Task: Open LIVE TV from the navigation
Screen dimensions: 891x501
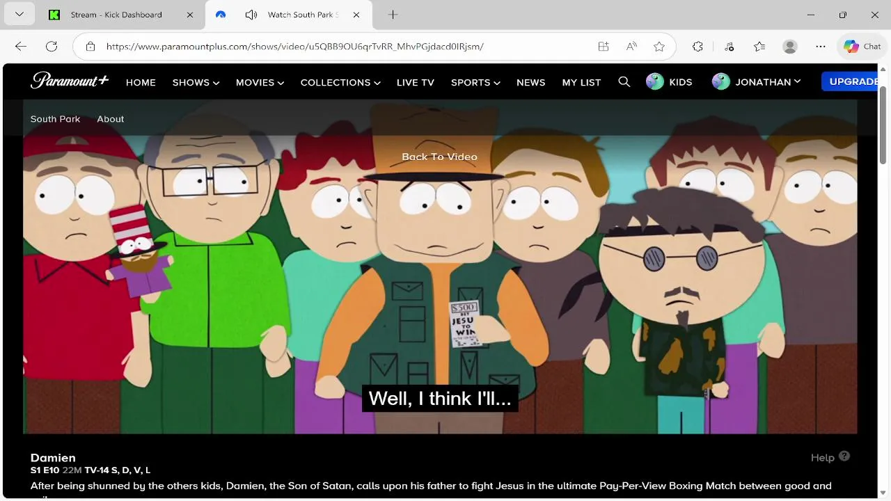Action: 416,82
